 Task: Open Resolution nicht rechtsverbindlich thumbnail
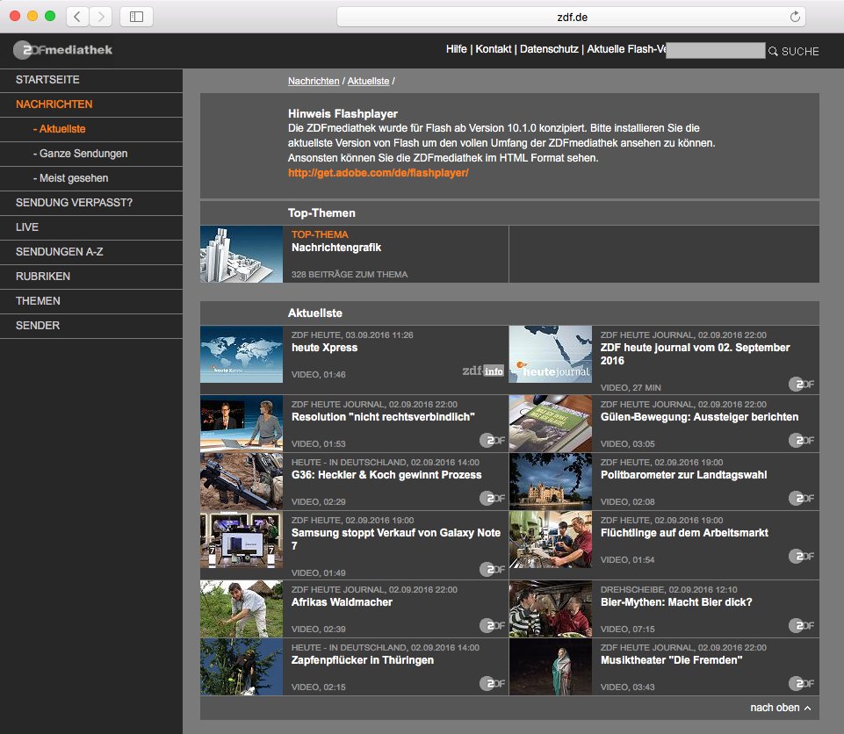tap(242, 423)
